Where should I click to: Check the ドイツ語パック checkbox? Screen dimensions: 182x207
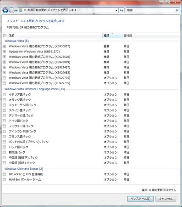pos(4,121)
